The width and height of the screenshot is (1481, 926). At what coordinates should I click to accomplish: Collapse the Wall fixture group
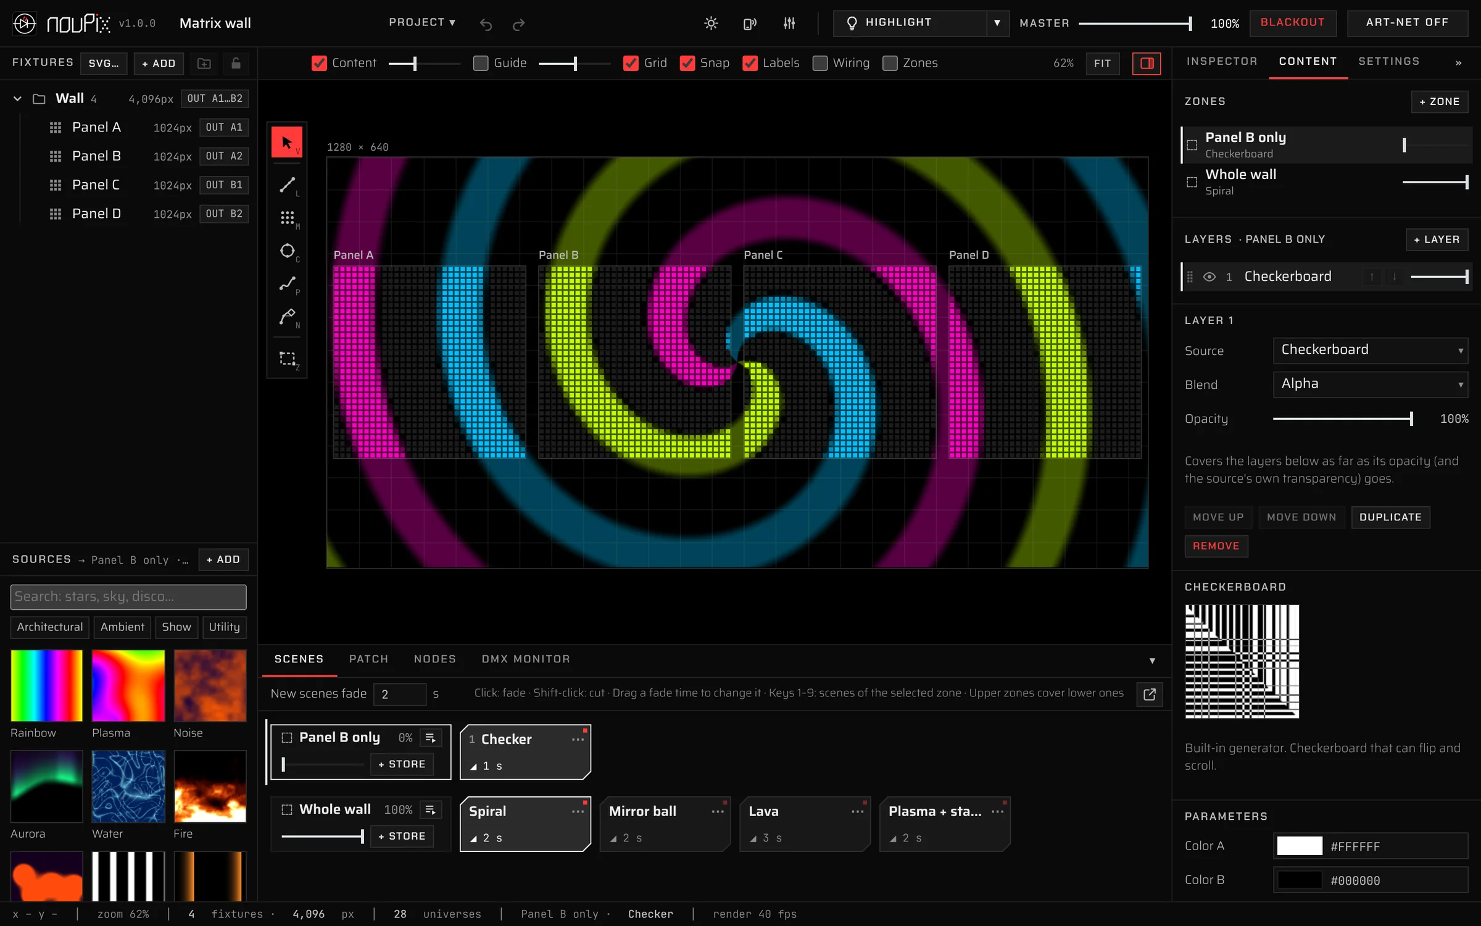[17, 99]
